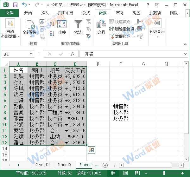Click the zoom slider handle

[x=164, y=173]
